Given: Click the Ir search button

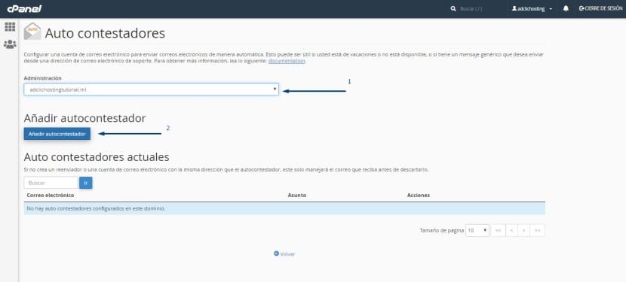Looking at the screenshot, I should pos(86,183).
